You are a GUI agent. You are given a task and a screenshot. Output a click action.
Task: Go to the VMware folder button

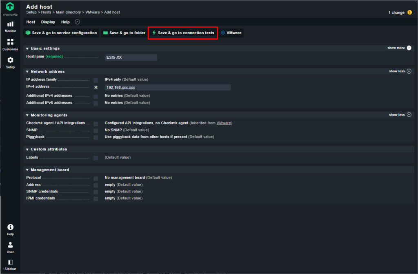231,33
